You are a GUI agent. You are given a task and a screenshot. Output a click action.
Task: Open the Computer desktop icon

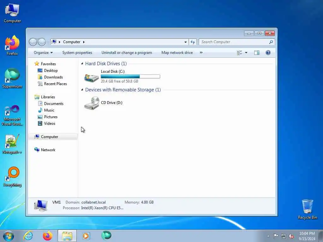pos(12,13)
